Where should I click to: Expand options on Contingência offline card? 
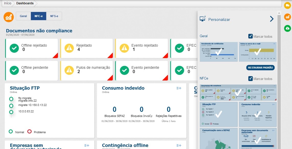(179, 145)
